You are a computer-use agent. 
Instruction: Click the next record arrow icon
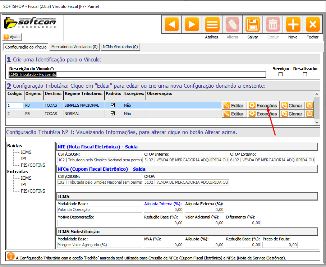[x=192, y=25]
